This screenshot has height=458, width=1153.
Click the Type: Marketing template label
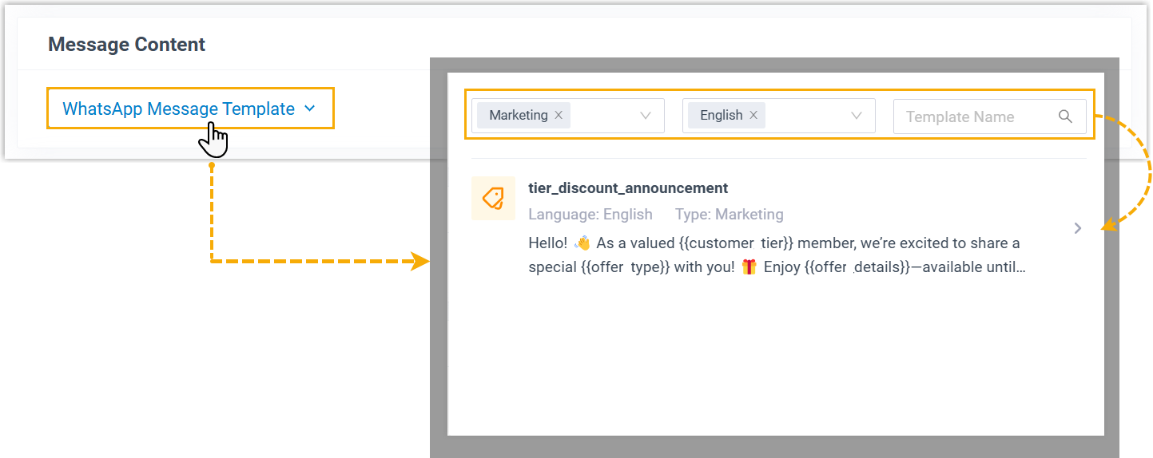pyautogui.click(x=729, y=214)
